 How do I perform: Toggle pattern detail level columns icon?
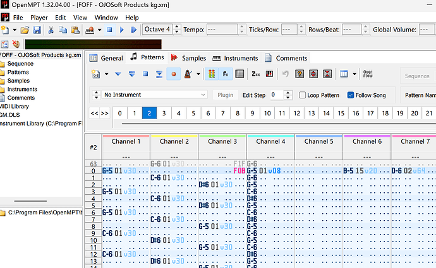click(344, 74)
